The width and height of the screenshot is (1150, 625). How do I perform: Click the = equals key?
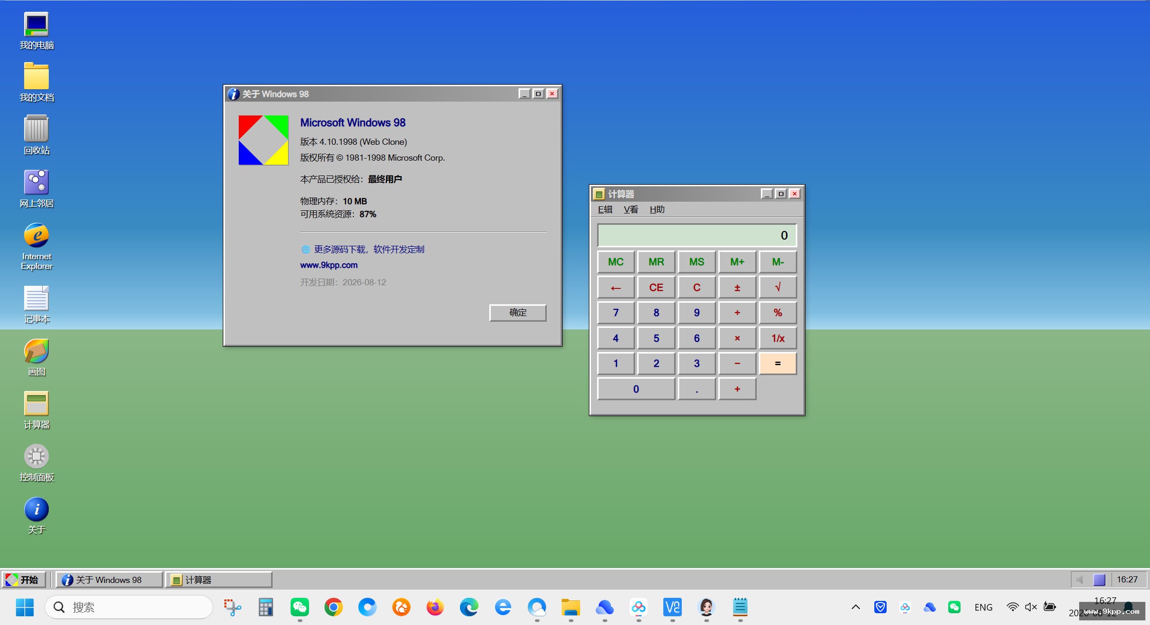click(x=778, y=363)
